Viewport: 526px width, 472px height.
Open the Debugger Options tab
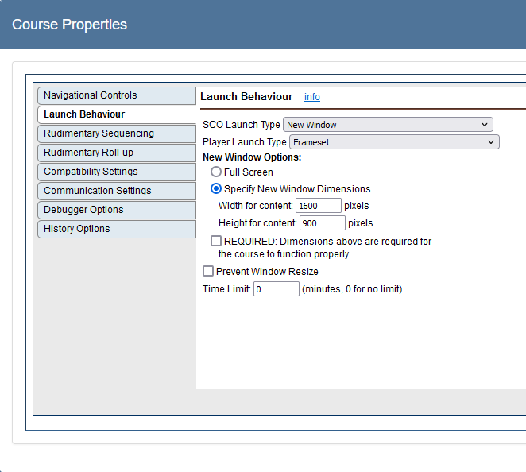116,210
